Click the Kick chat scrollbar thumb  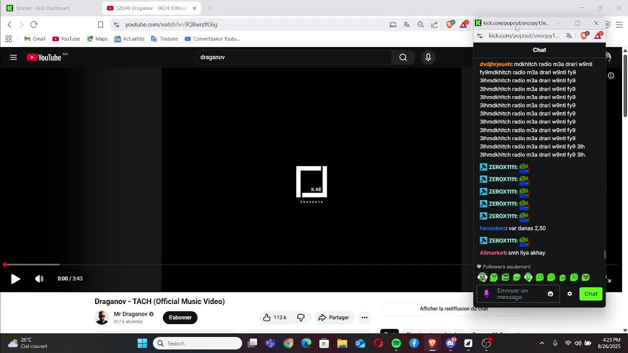click(604, 254)
